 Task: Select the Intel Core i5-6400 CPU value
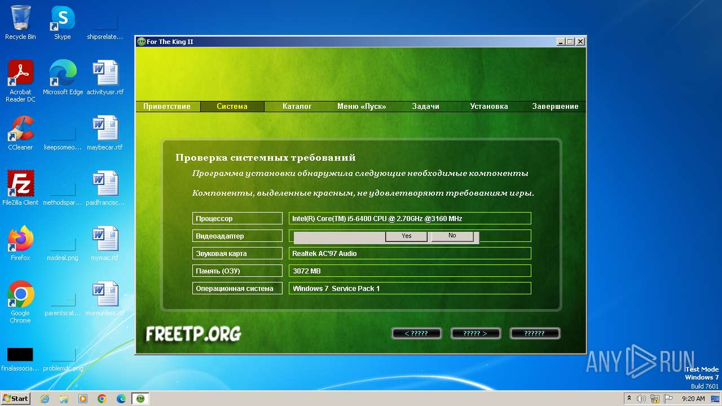point(410,218)
